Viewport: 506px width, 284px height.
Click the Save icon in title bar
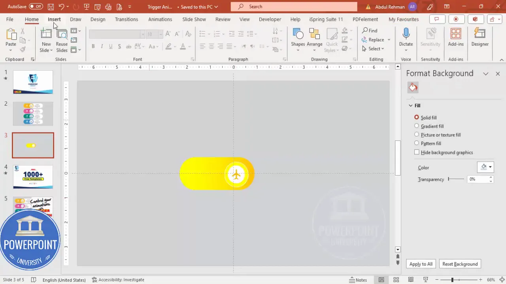(51, 7)
